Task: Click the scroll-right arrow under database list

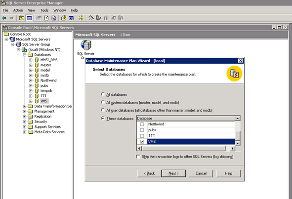Action: pyautogui.click(x=232, y=148)
